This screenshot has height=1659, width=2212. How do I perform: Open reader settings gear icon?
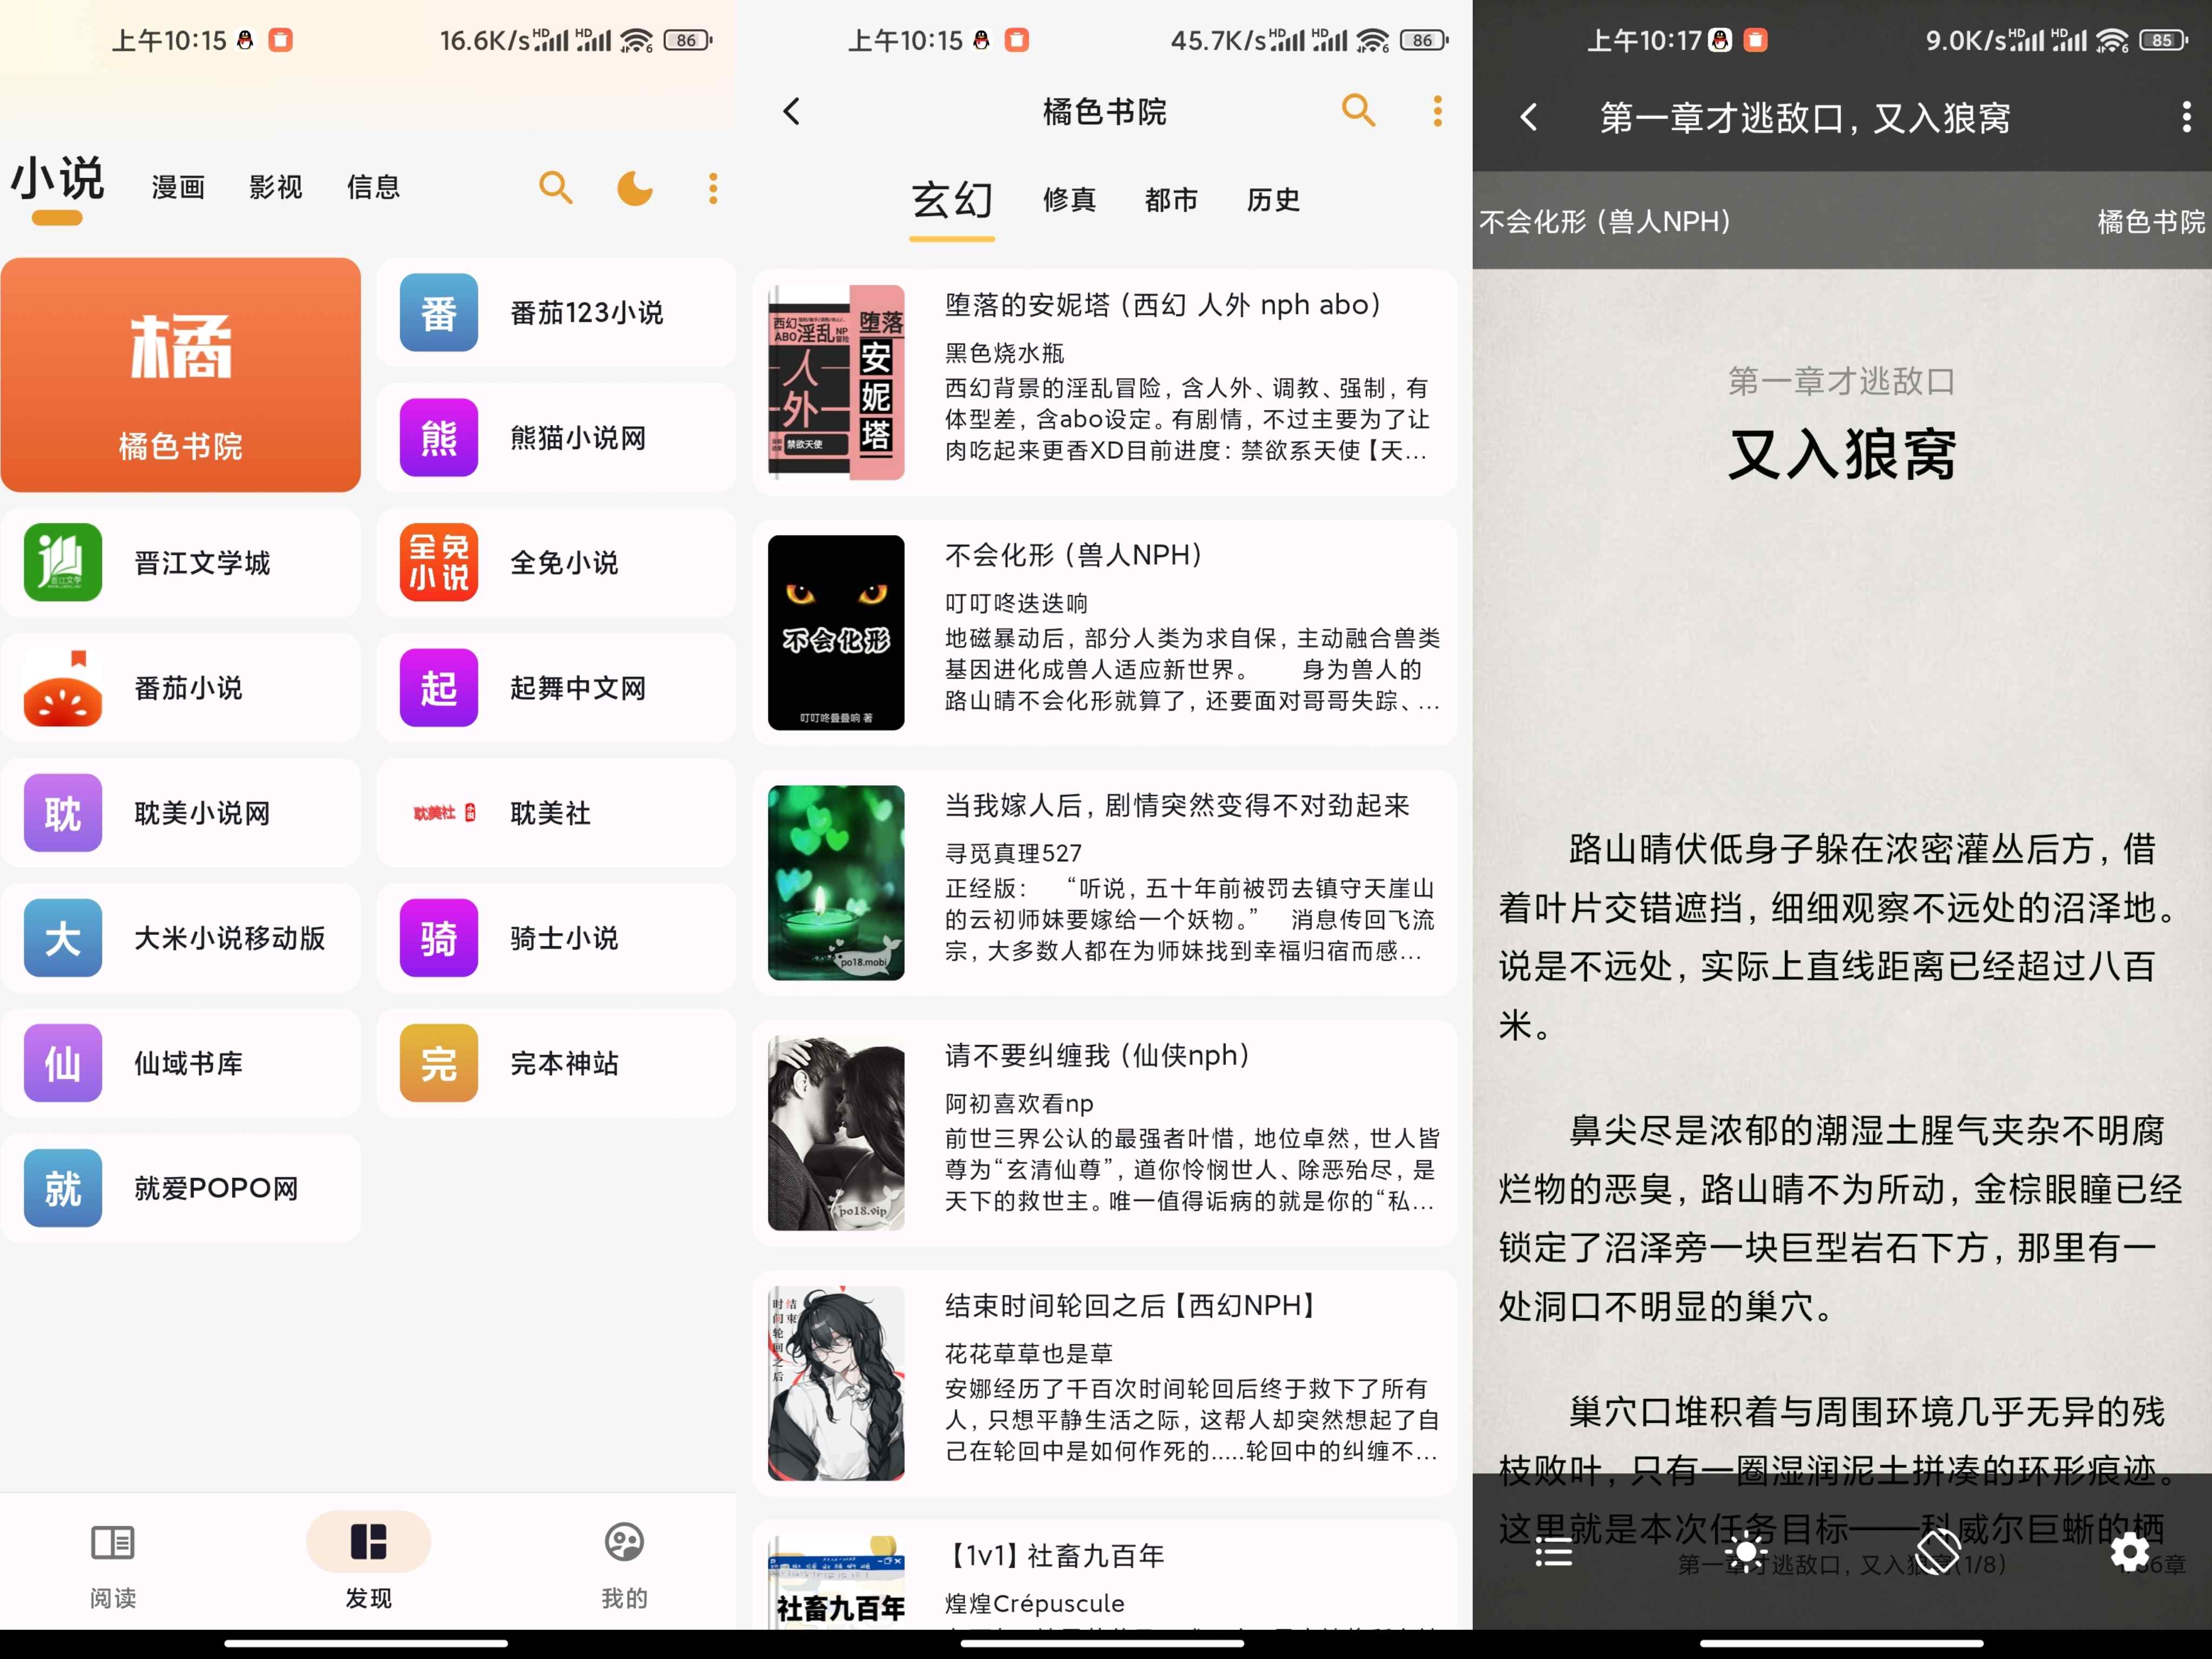coord(2130,1552)
